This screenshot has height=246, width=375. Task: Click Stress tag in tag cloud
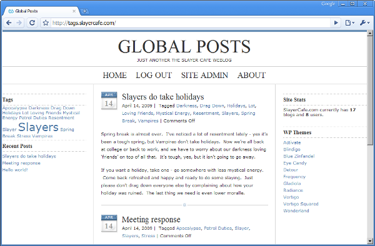point(24,136)
